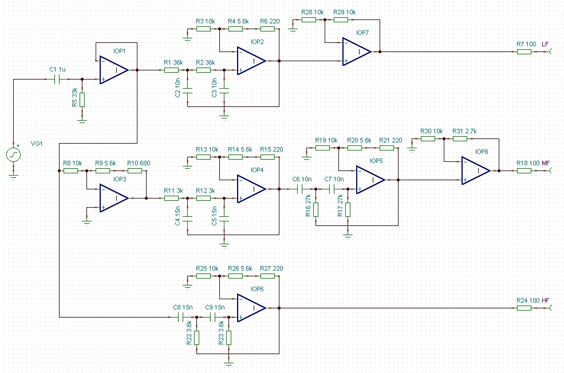564x373 pixels.
Task: Select the IOP4 op-amp symbol
Action: (x=251, y=189)
